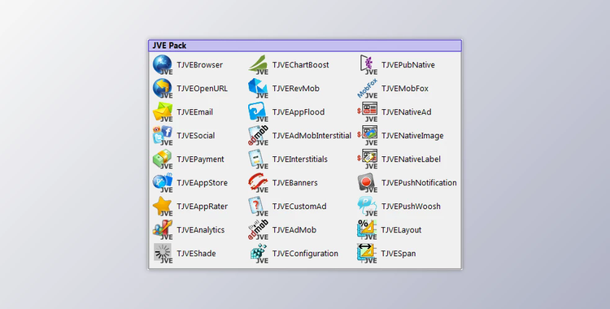Click the JVE Pack palette header
Image resolution: width=610 pixels, height=309 pixels.
(305, 46)
